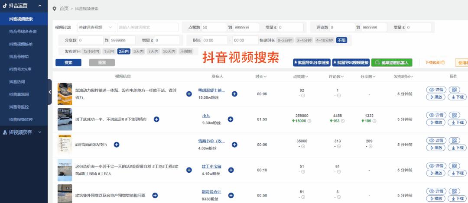Select the 30天内 publish time filter
This screenshot has height=203, width=468.
(169, 51)
